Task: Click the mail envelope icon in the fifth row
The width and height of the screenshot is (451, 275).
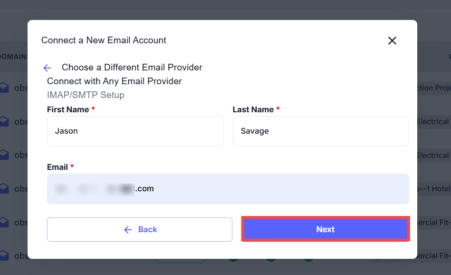Action: (4, 222)
